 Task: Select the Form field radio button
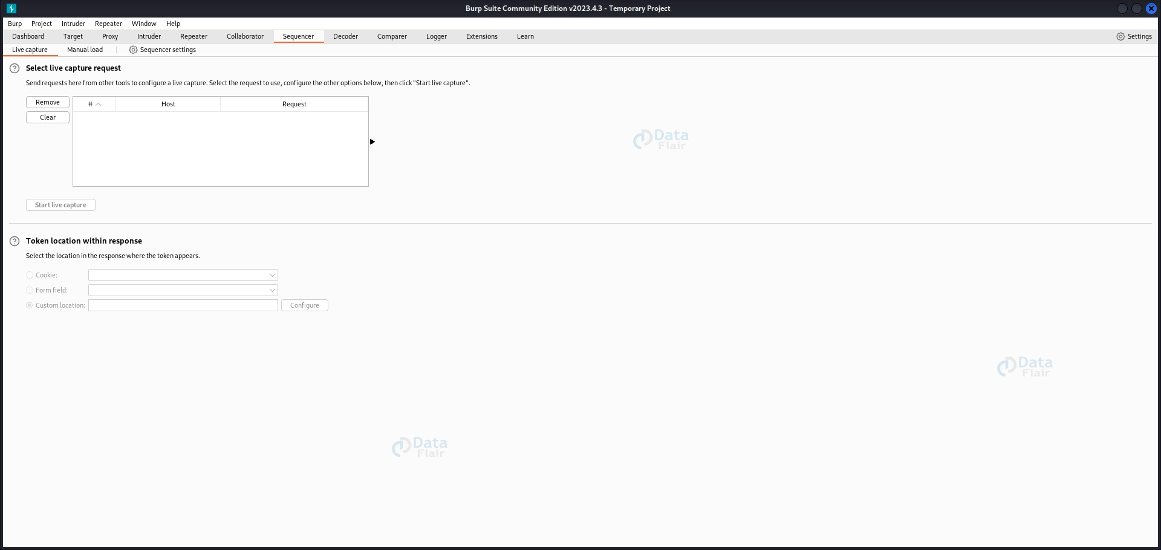point(30,290)
